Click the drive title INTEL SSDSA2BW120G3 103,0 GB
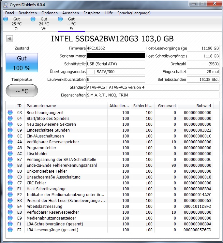Image resolution: width=223 pixels, height=243 pixels. click(x=112, y=39)
